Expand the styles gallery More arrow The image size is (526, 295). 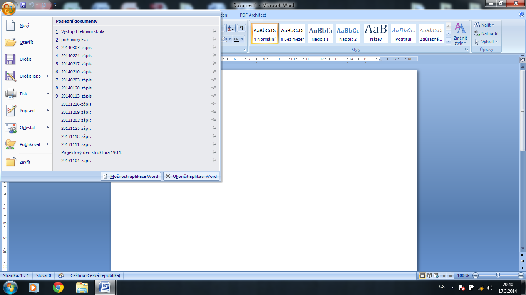(448, 40)
